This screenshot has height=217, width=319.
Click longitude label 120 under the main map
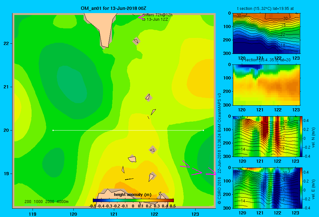(73, 214)
